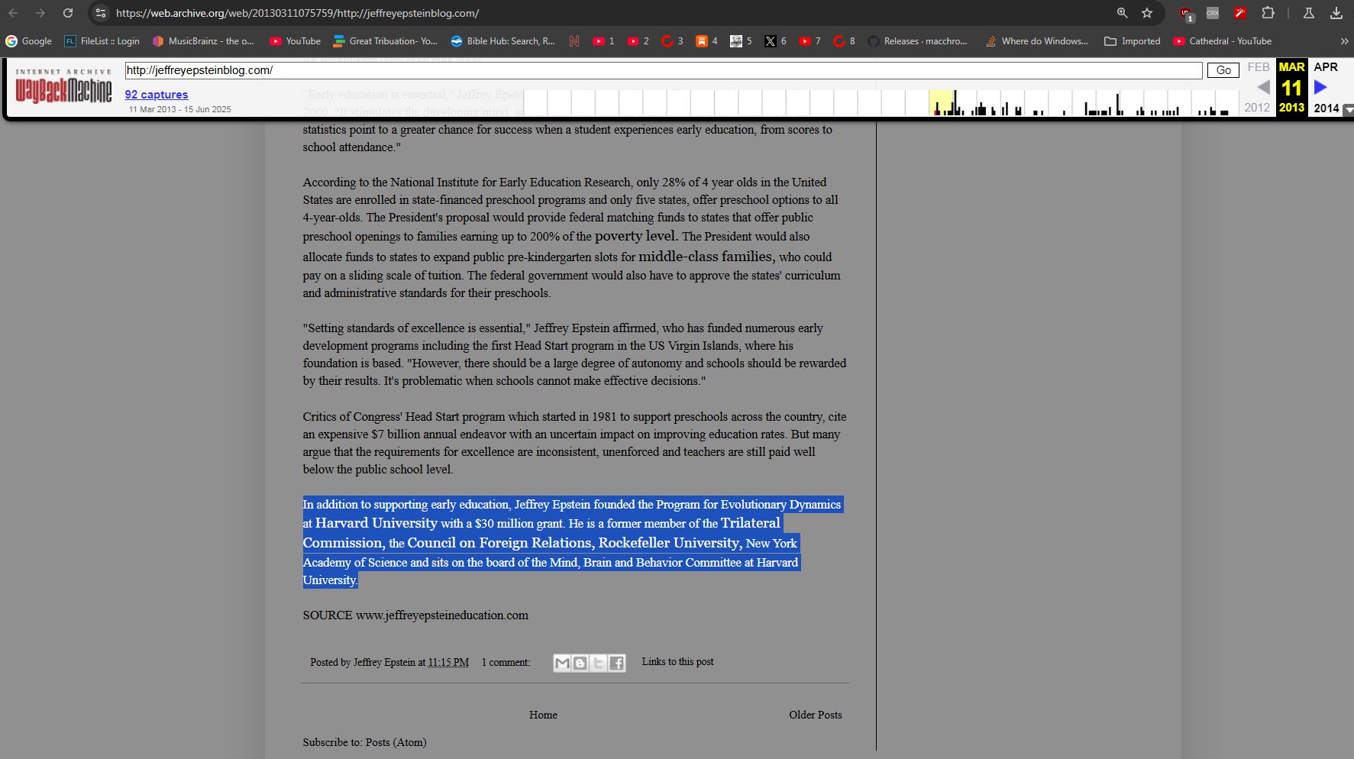The width and height of the screenshot is (1354, 759).
Task: Click the middle-class families link
Action: coord(706,257)
